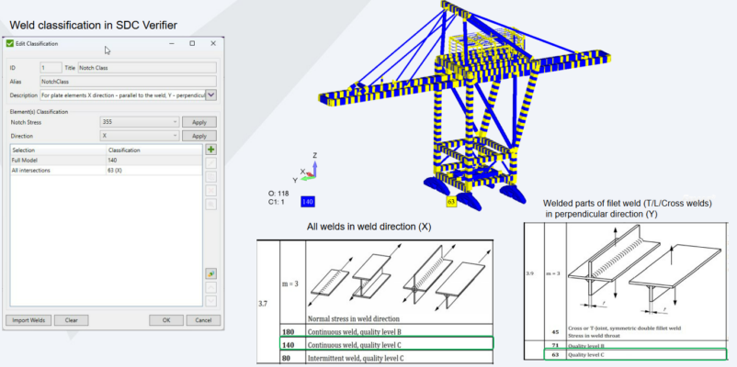Click the disabled preview icon below delete icon
Screen dimensions: 737x367
[x=211, y=205]
